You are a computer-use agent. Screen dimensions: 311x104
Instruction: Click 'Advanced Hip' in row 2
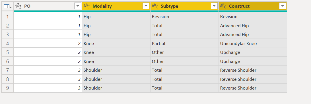tap(253, 26)
